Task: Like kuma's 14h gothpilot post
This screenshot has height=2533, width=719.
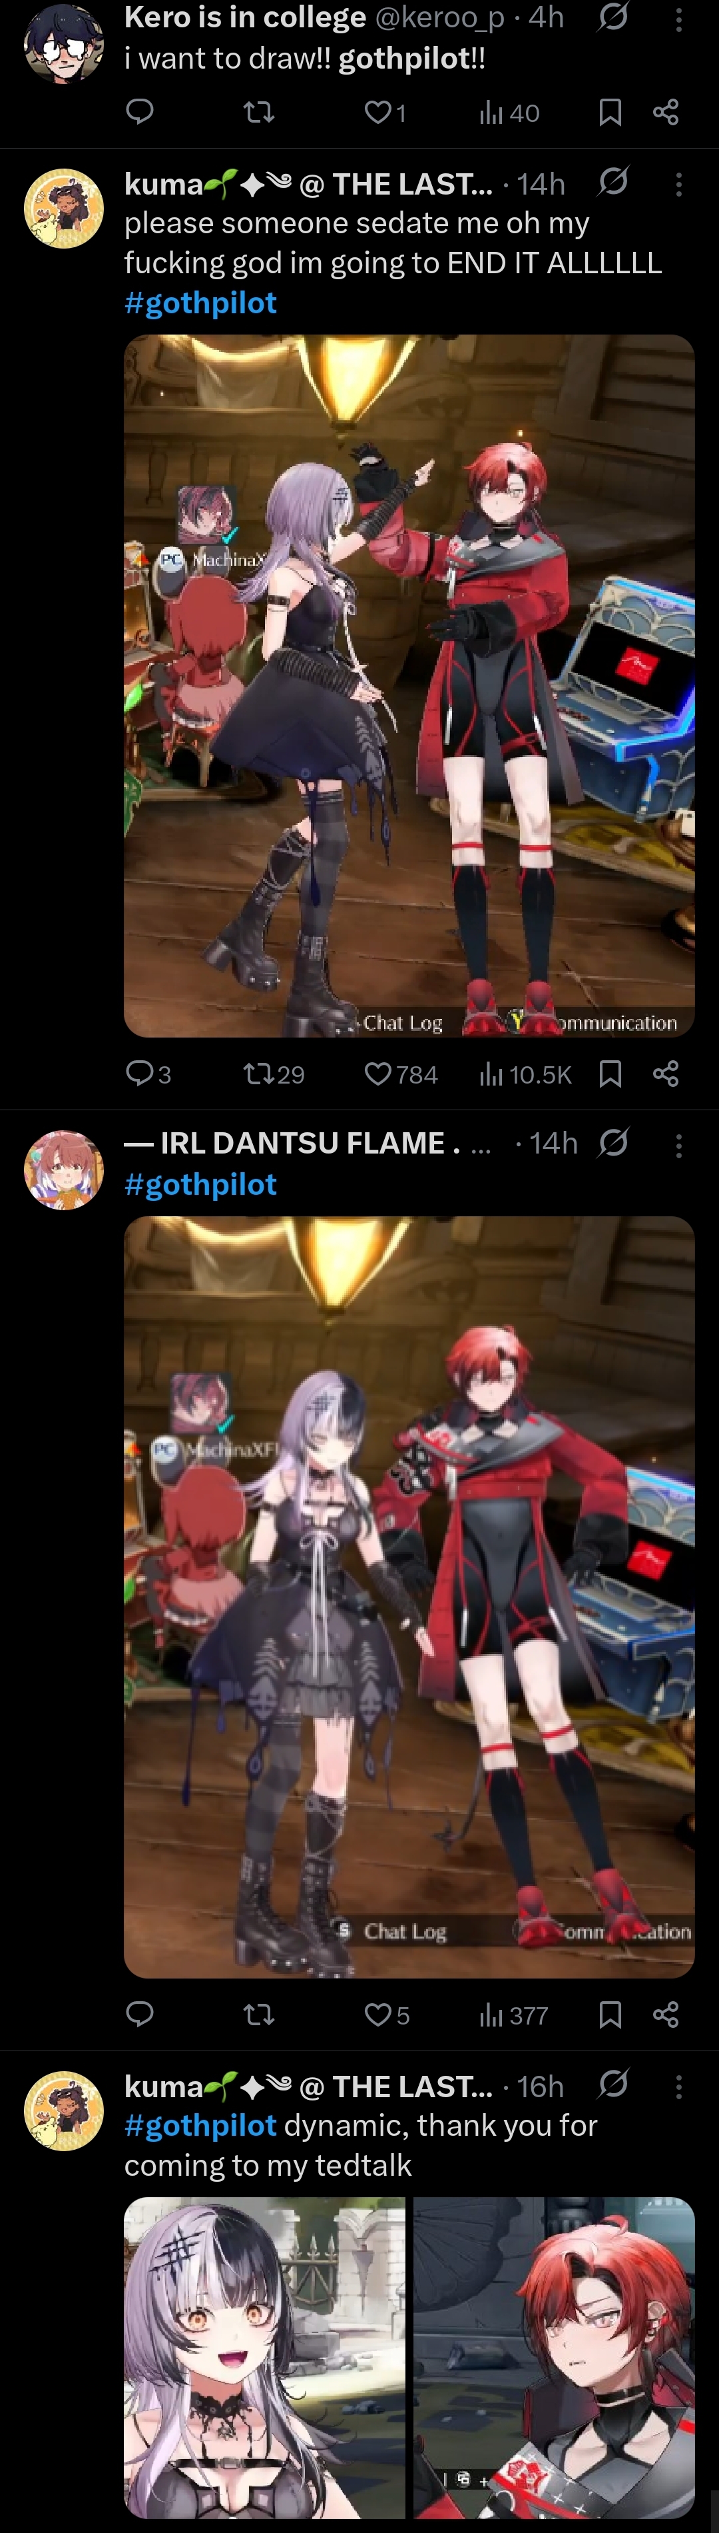Action: (401, 1074)
